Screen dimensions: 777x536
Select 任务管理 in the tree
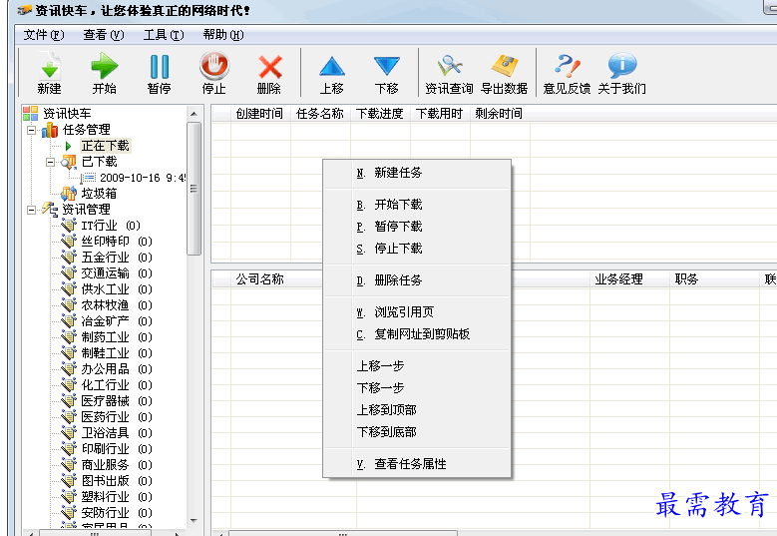tap(87, 130)
